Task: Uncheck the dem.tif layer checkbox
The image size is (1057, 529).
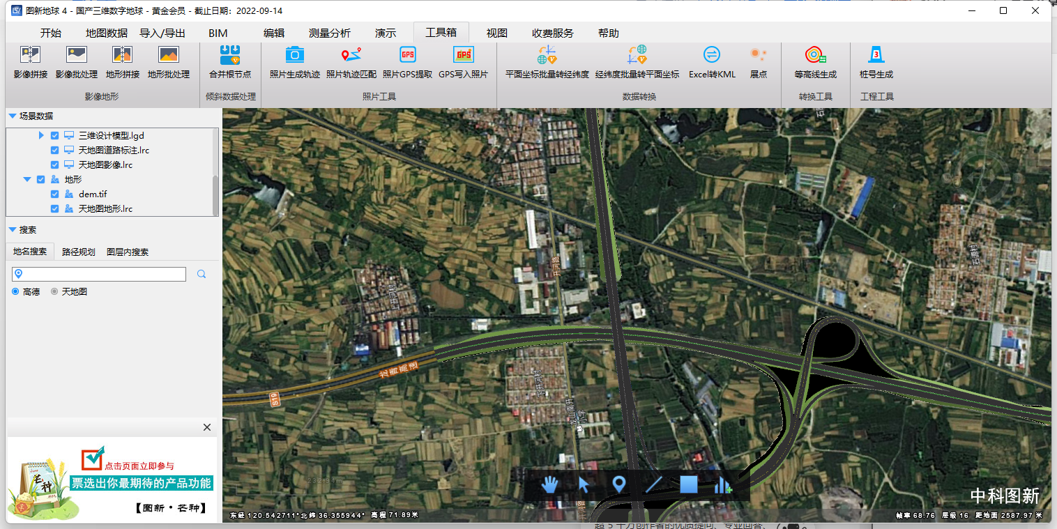Action: click(x=55, y=194)
